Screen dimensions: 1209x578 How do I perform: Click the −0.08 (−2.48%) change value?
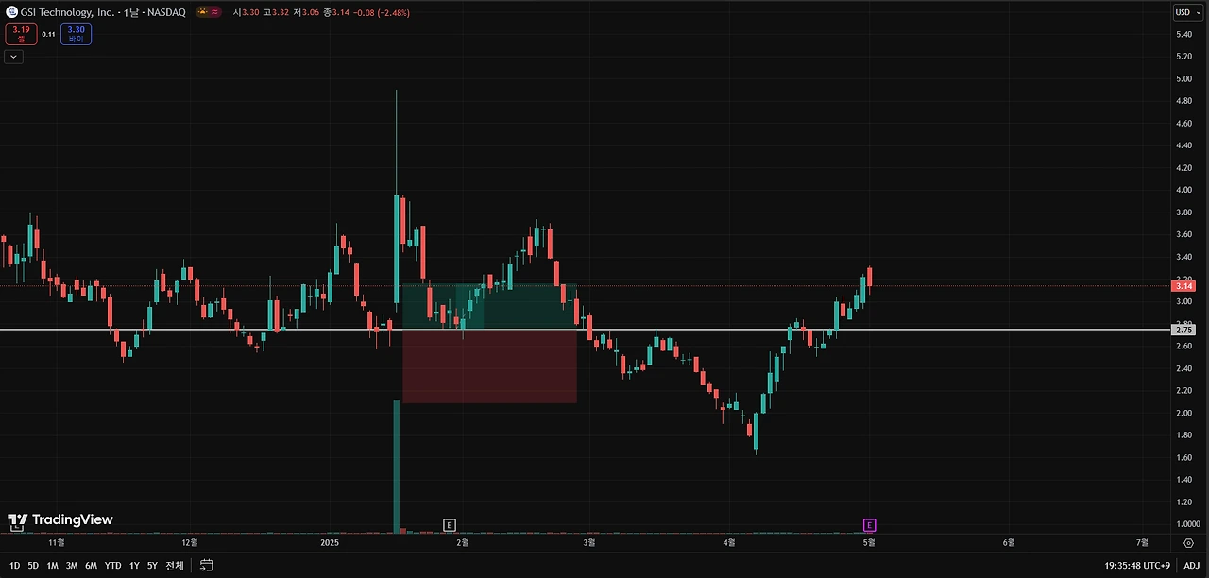[x=383, y=12]
